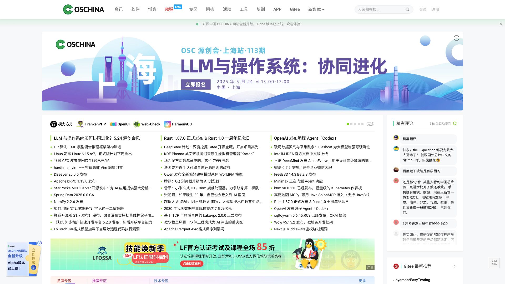Expand the Gitee 最新推荐 chevron
505x284 pixels.
(x=454, y=266)
